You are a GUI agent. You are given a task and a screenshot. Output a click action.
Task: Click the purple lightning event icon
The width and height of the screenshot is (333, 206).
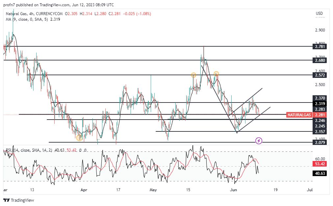[x=259, y=141]
